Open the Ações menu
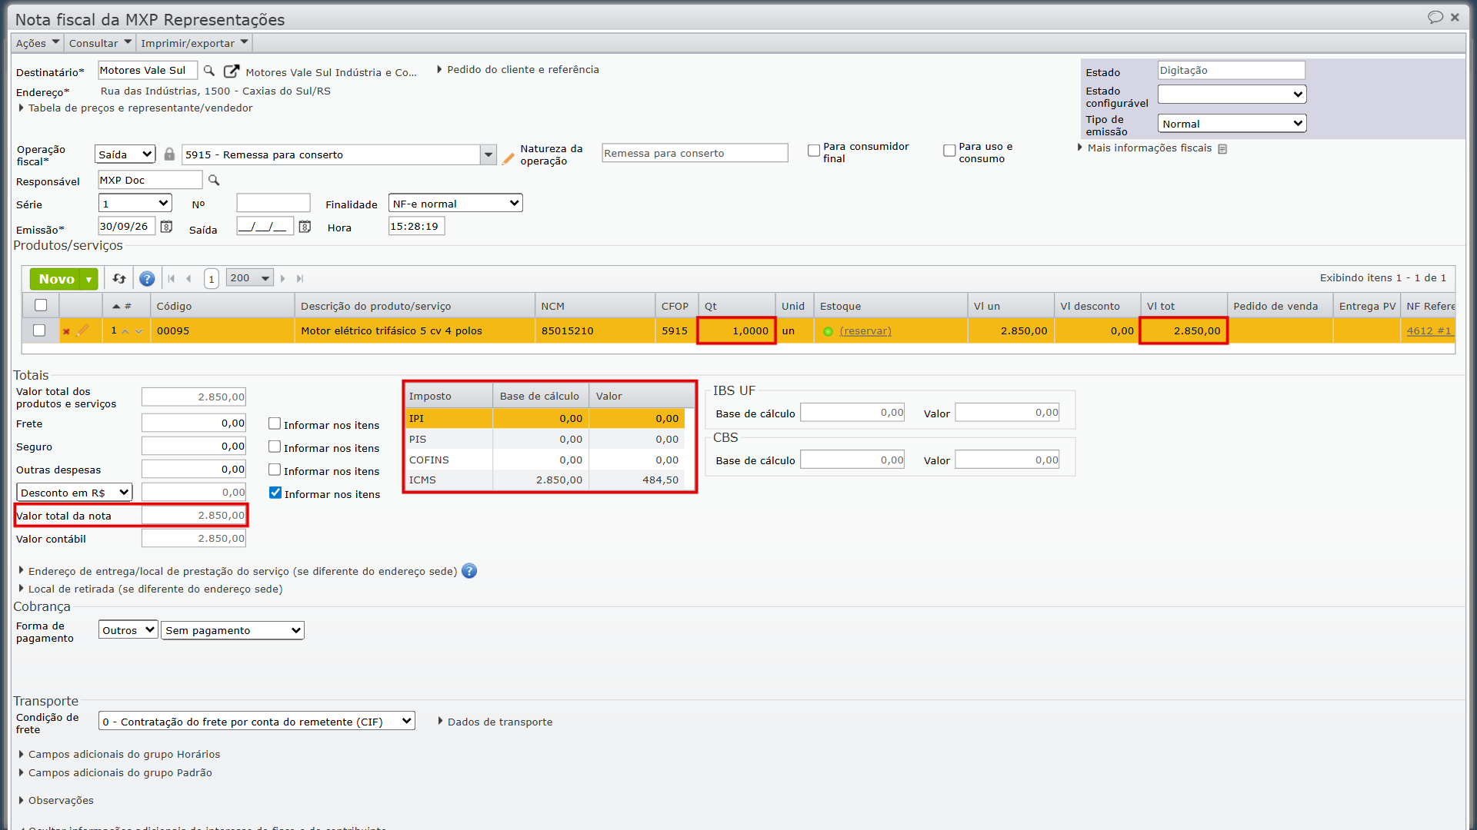This screenshot has width=1477, height=830. [37, 43]
